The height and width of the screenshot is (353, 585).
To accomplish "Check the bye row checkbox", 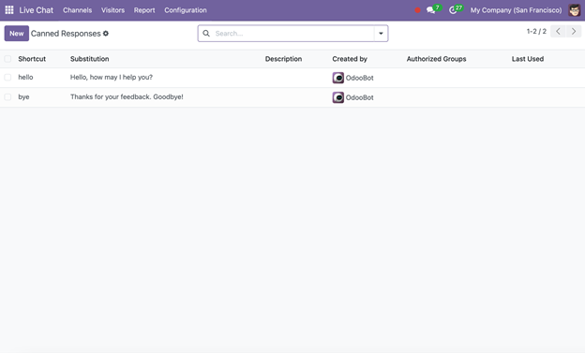I will coord(7,97).
